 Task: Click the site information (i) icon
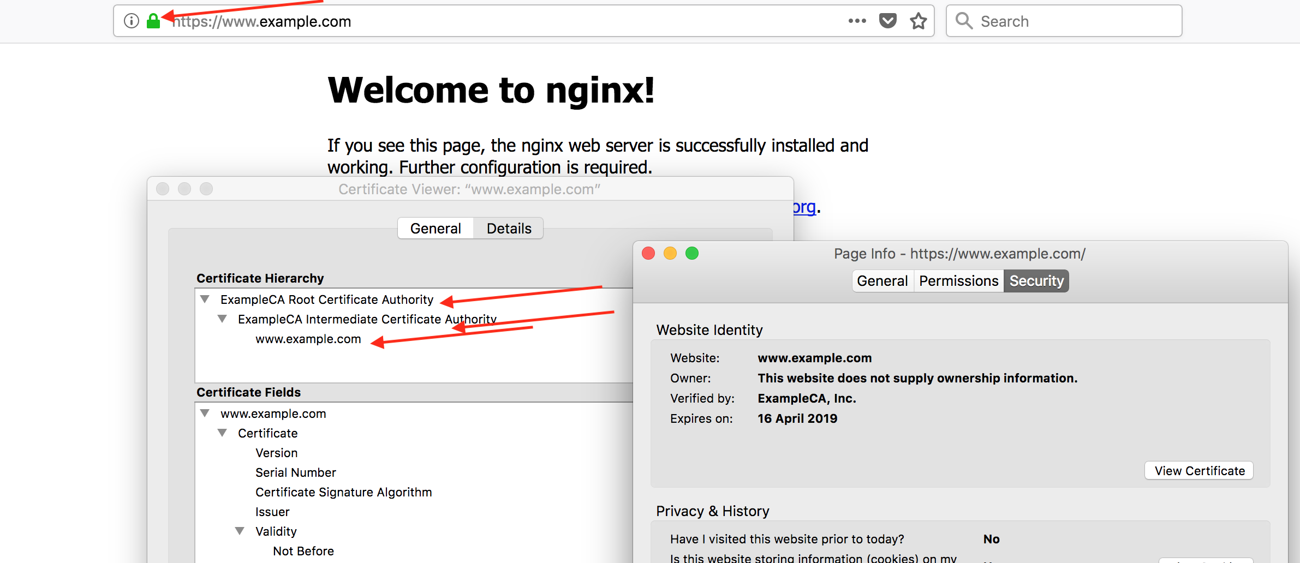(132, 21)
